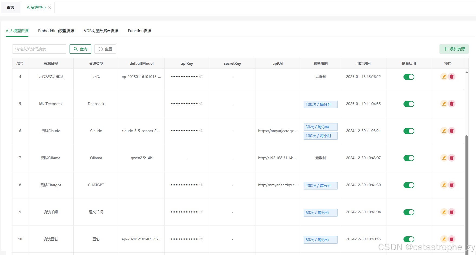The image size is (476, 255).
Task: Delete the 测试Deepseek resource
Action: pos(452,104)
